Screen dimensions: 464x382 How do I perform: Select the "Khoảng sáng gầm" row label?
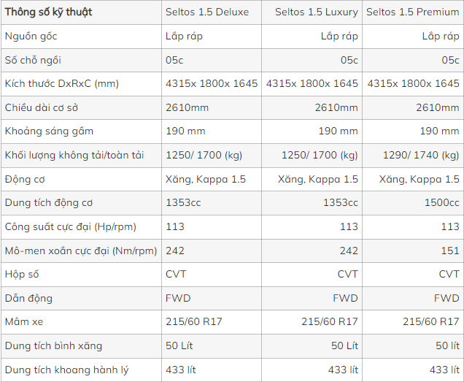coord(49,131)
